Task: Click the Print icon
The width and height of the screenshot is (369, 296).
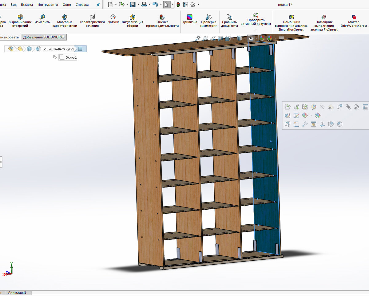Action: click(x=144, y=5)
